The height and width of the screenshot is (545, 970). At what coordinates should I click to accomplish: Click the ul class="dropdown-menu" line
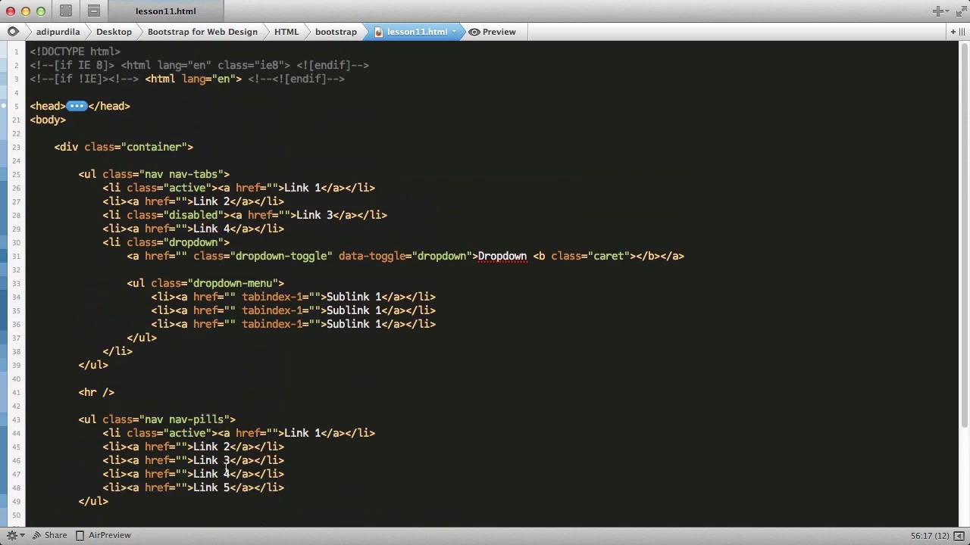(x=205, y=283)
